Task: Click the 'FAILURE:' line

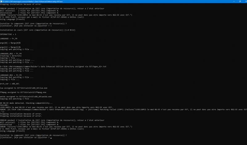Action: (4, 105)
